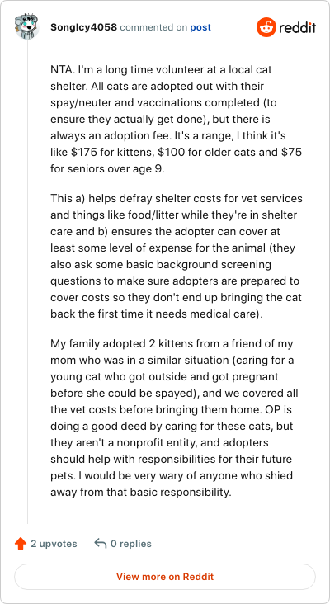Click the line starting "This a) helps defray"
The height and width of the screenshot is (604, 330).
pyautogui.click(x=177, y=198)
